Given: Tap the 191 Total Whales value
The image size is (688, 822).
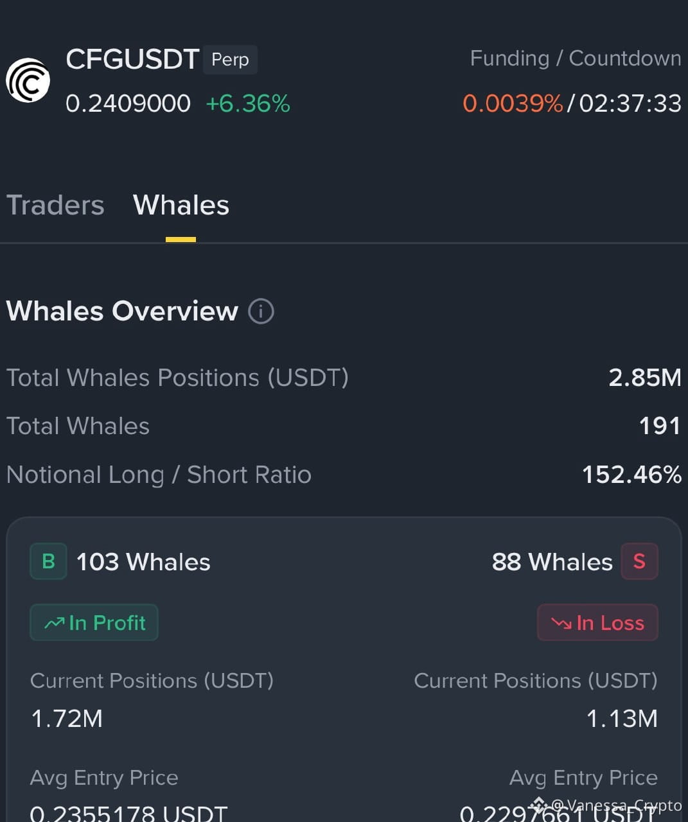Looking at the screenshot, I should tap(660, 426).
